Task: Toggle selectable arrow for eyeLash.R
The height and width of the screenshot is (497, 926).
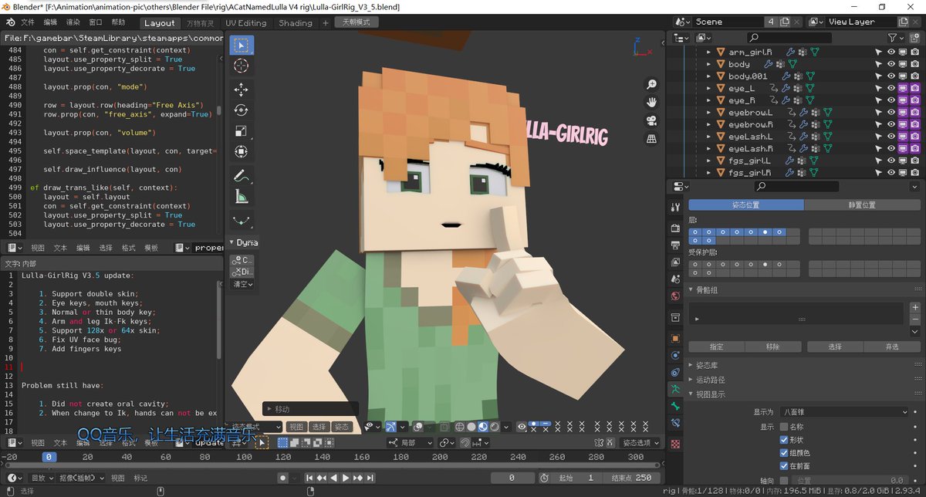Action: coord(878,149)
